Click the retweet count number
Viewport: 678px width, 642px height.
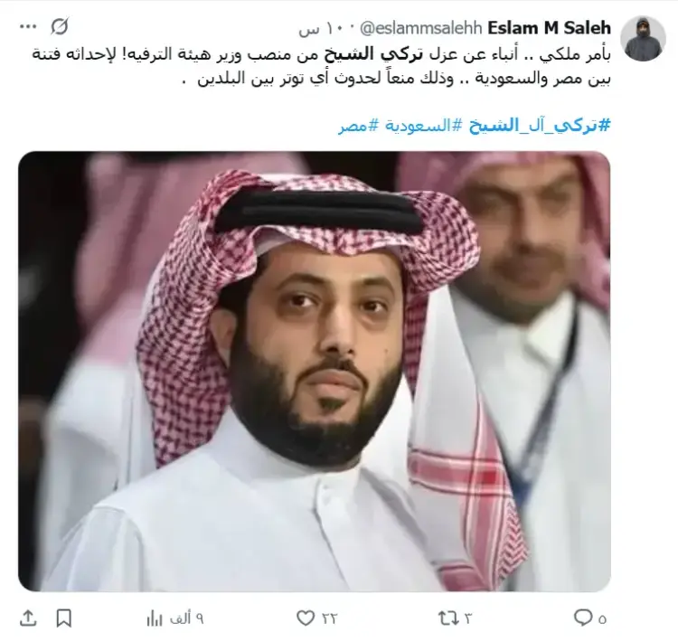coord(467,618)
